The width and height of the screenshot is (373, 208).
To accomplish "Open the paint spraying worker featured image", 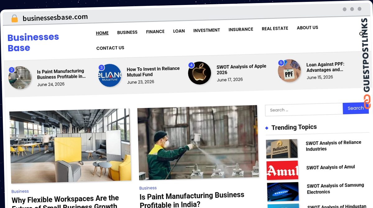I will tap(198, 142).
